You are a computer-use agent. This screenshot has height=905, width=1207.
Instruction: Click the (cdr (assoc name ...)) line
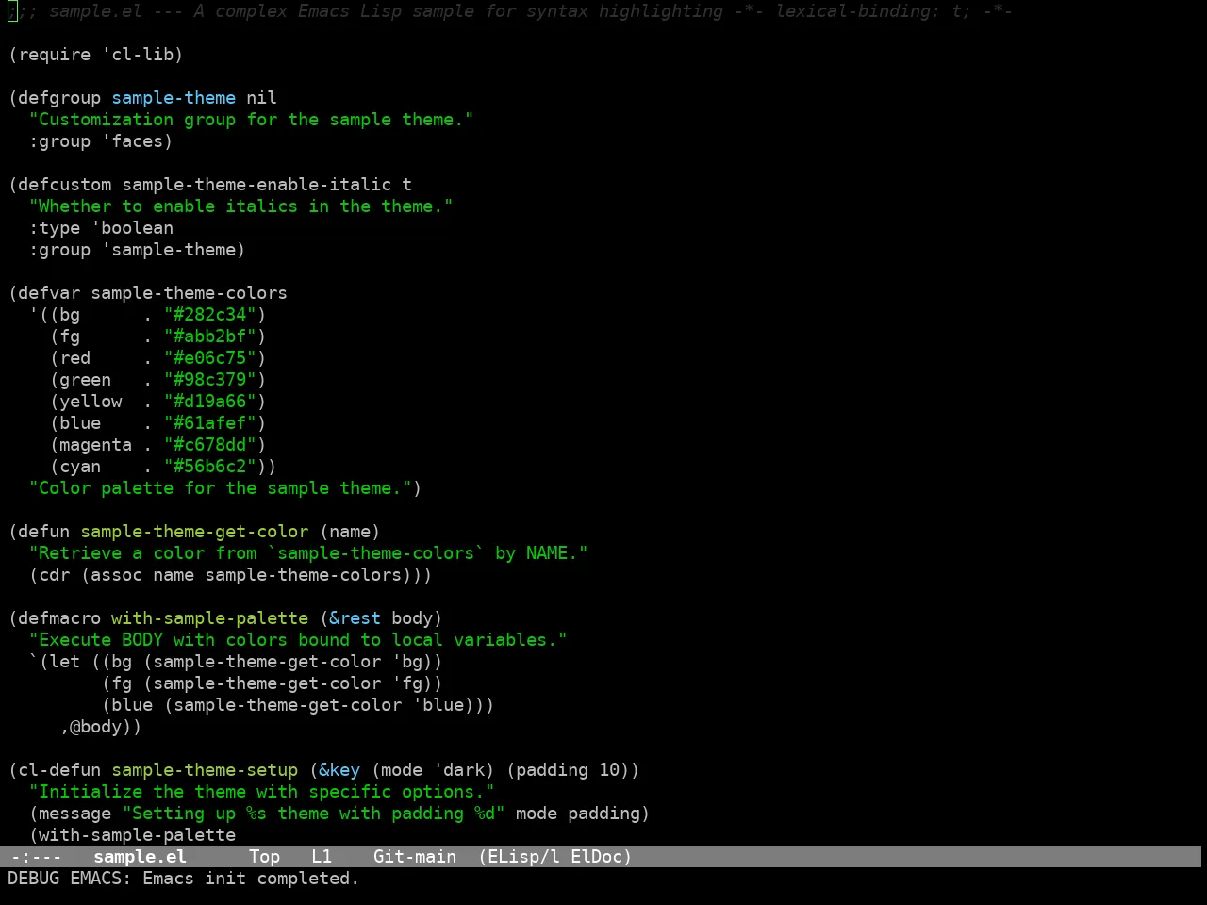tap(230, 575)
